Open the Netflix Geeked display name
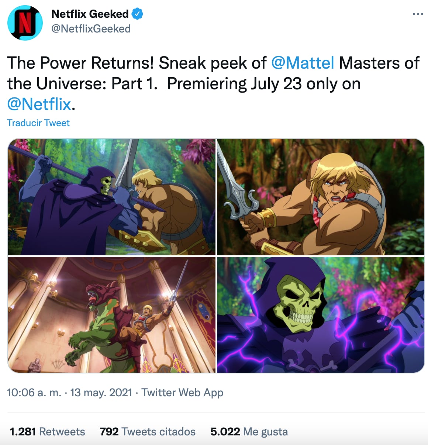Viewport: 428px width, 445px height. tap(90, 14)
